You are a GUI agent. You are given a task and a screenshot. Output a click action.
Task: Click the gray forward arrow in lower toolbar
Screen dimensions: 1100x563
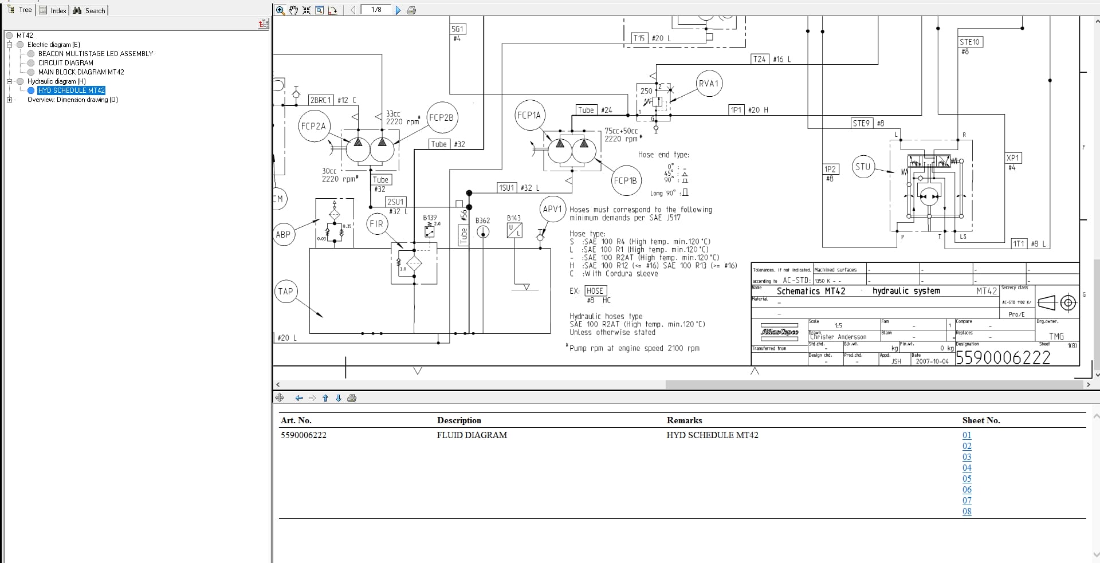312,398
